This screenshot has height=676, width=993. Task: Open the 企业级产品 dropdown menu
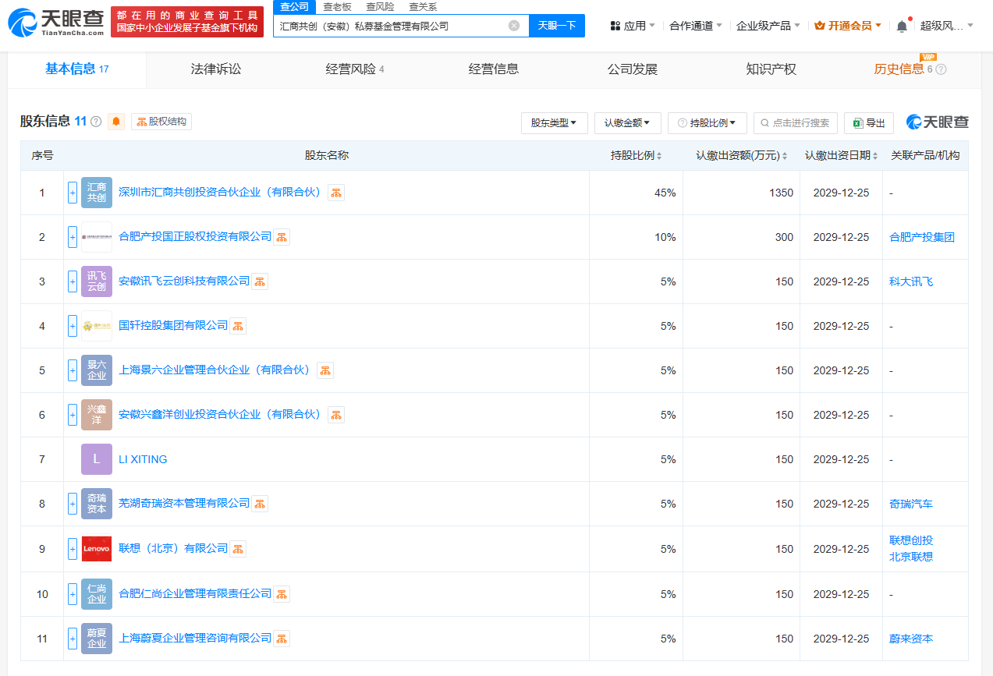(768, 26)
